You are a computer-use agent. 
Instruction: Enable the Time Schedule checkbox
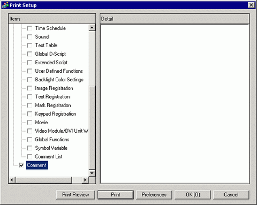(29, 28)
